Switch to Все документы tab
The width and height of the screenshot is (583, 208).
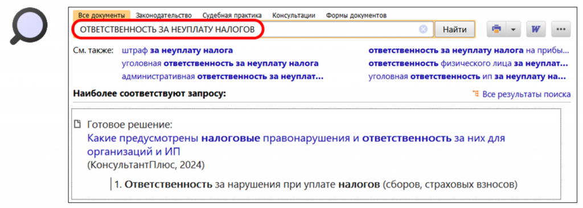[x=102, y=15]
